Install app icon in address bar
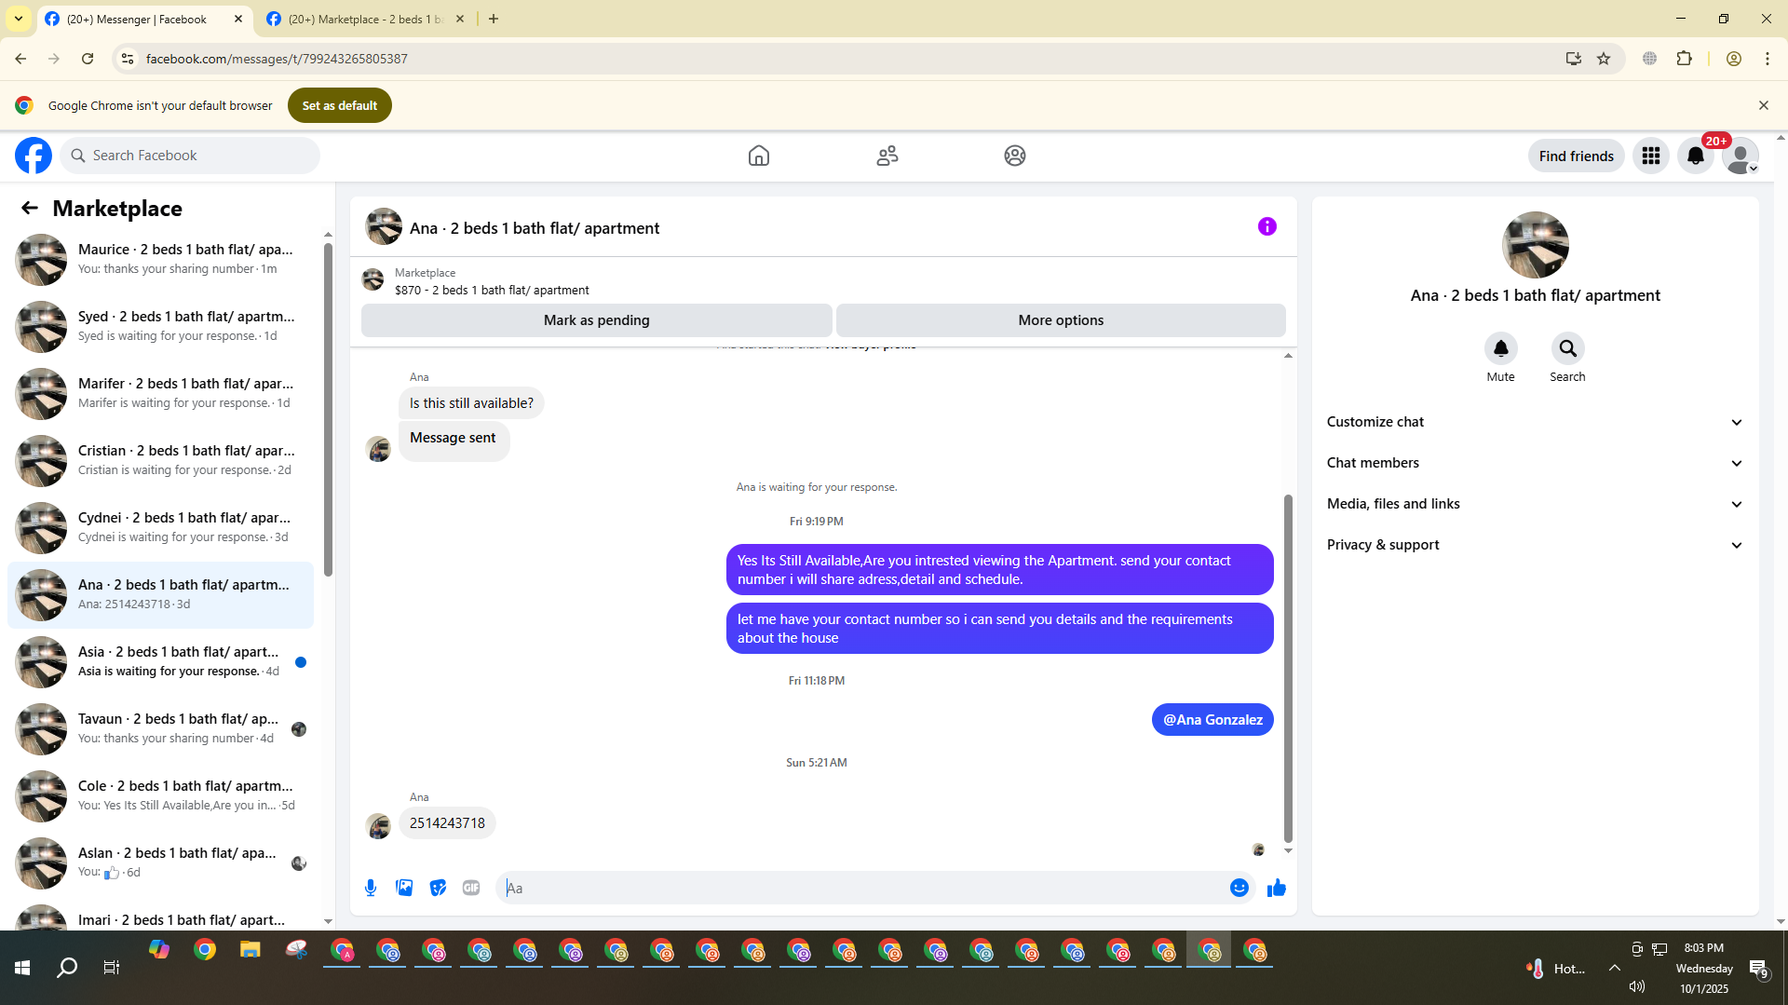 1574,59
